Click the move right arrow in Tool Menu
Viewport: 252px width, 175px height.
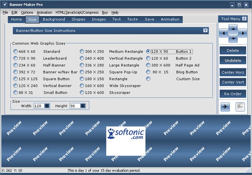[x=242, y=33]
